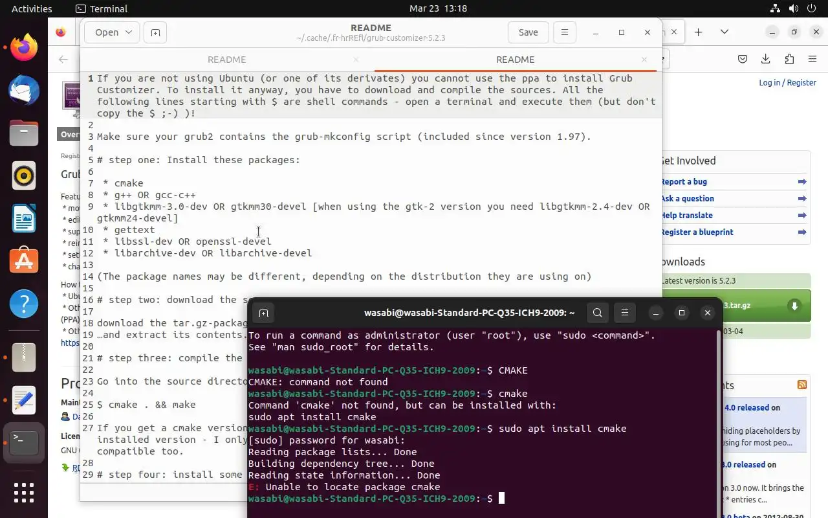Click Activities in the top bar
The height and width of the screenshot is (518, 828).
[32, 8]
